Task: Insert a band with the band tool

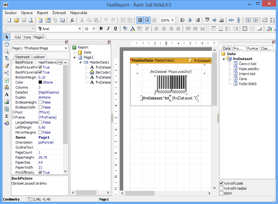Action: click(7, 73)
